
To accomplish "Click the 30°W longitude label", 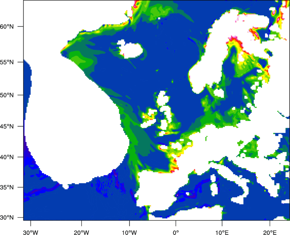I will click(x=31, y=232).
